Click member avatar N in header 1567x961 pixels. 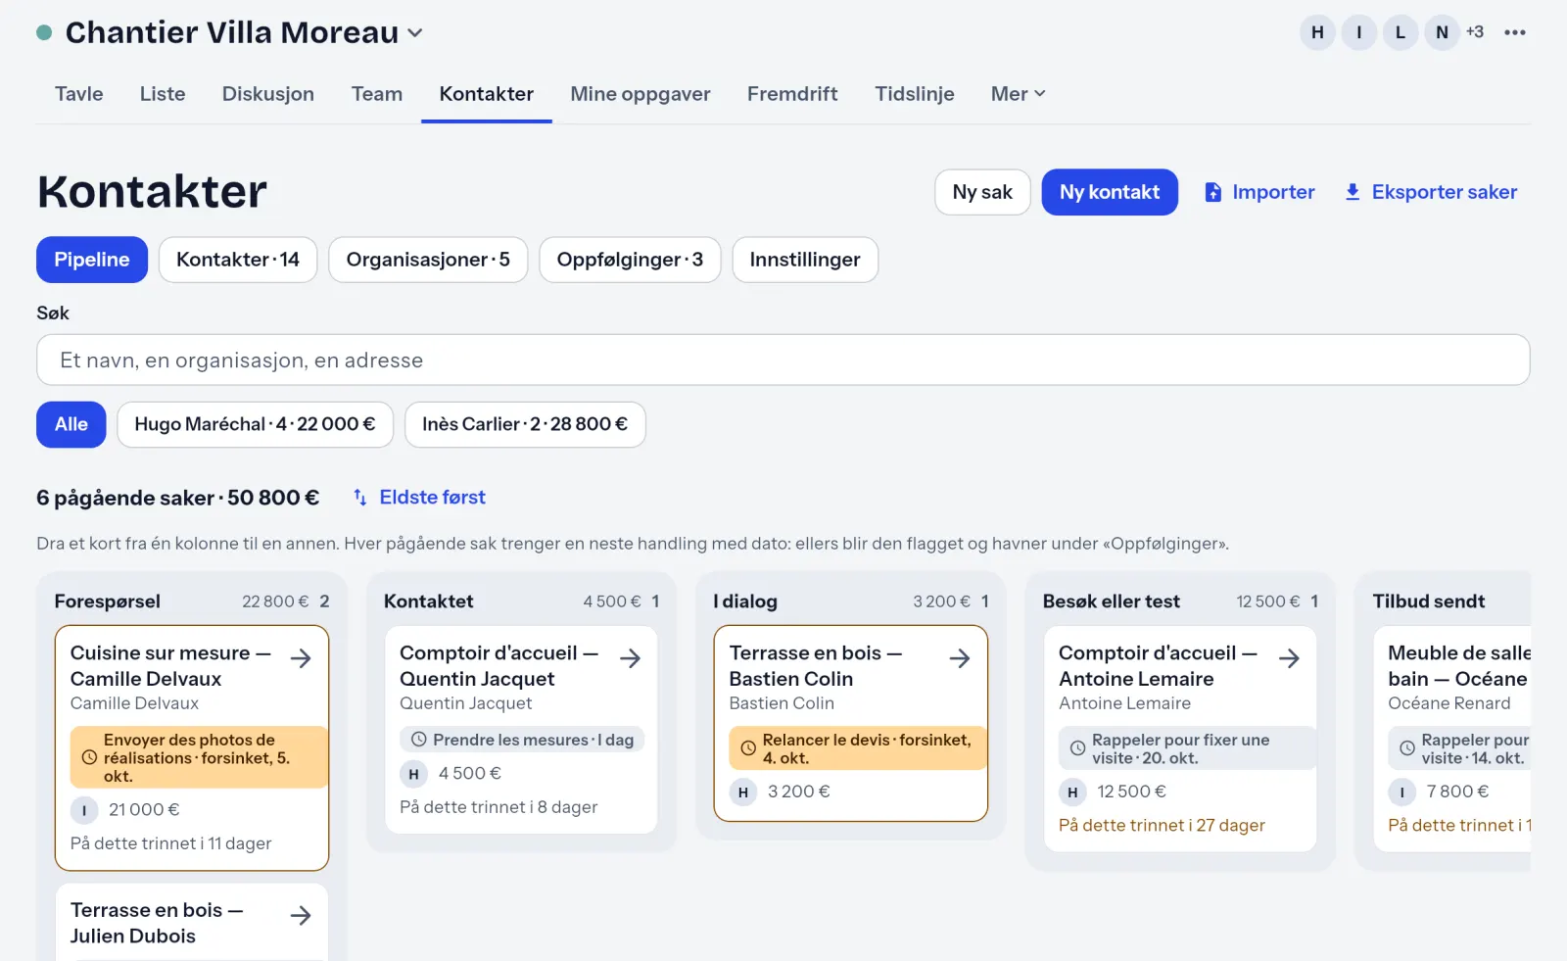pos(1442,32)
